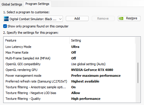Select Texture filtering - Quality feature
Image resolution: width=144 pixels, height=105 pixels.
pyautogui.click(x=23, y=99)
